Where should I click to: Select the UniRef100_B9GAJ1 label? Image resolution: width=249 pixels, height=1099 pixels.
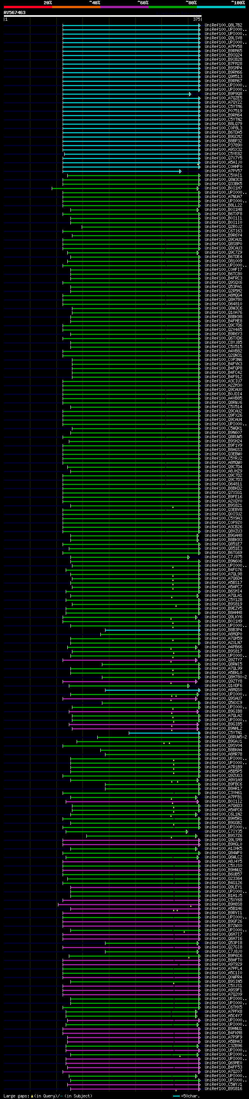[x=223, y=741]
